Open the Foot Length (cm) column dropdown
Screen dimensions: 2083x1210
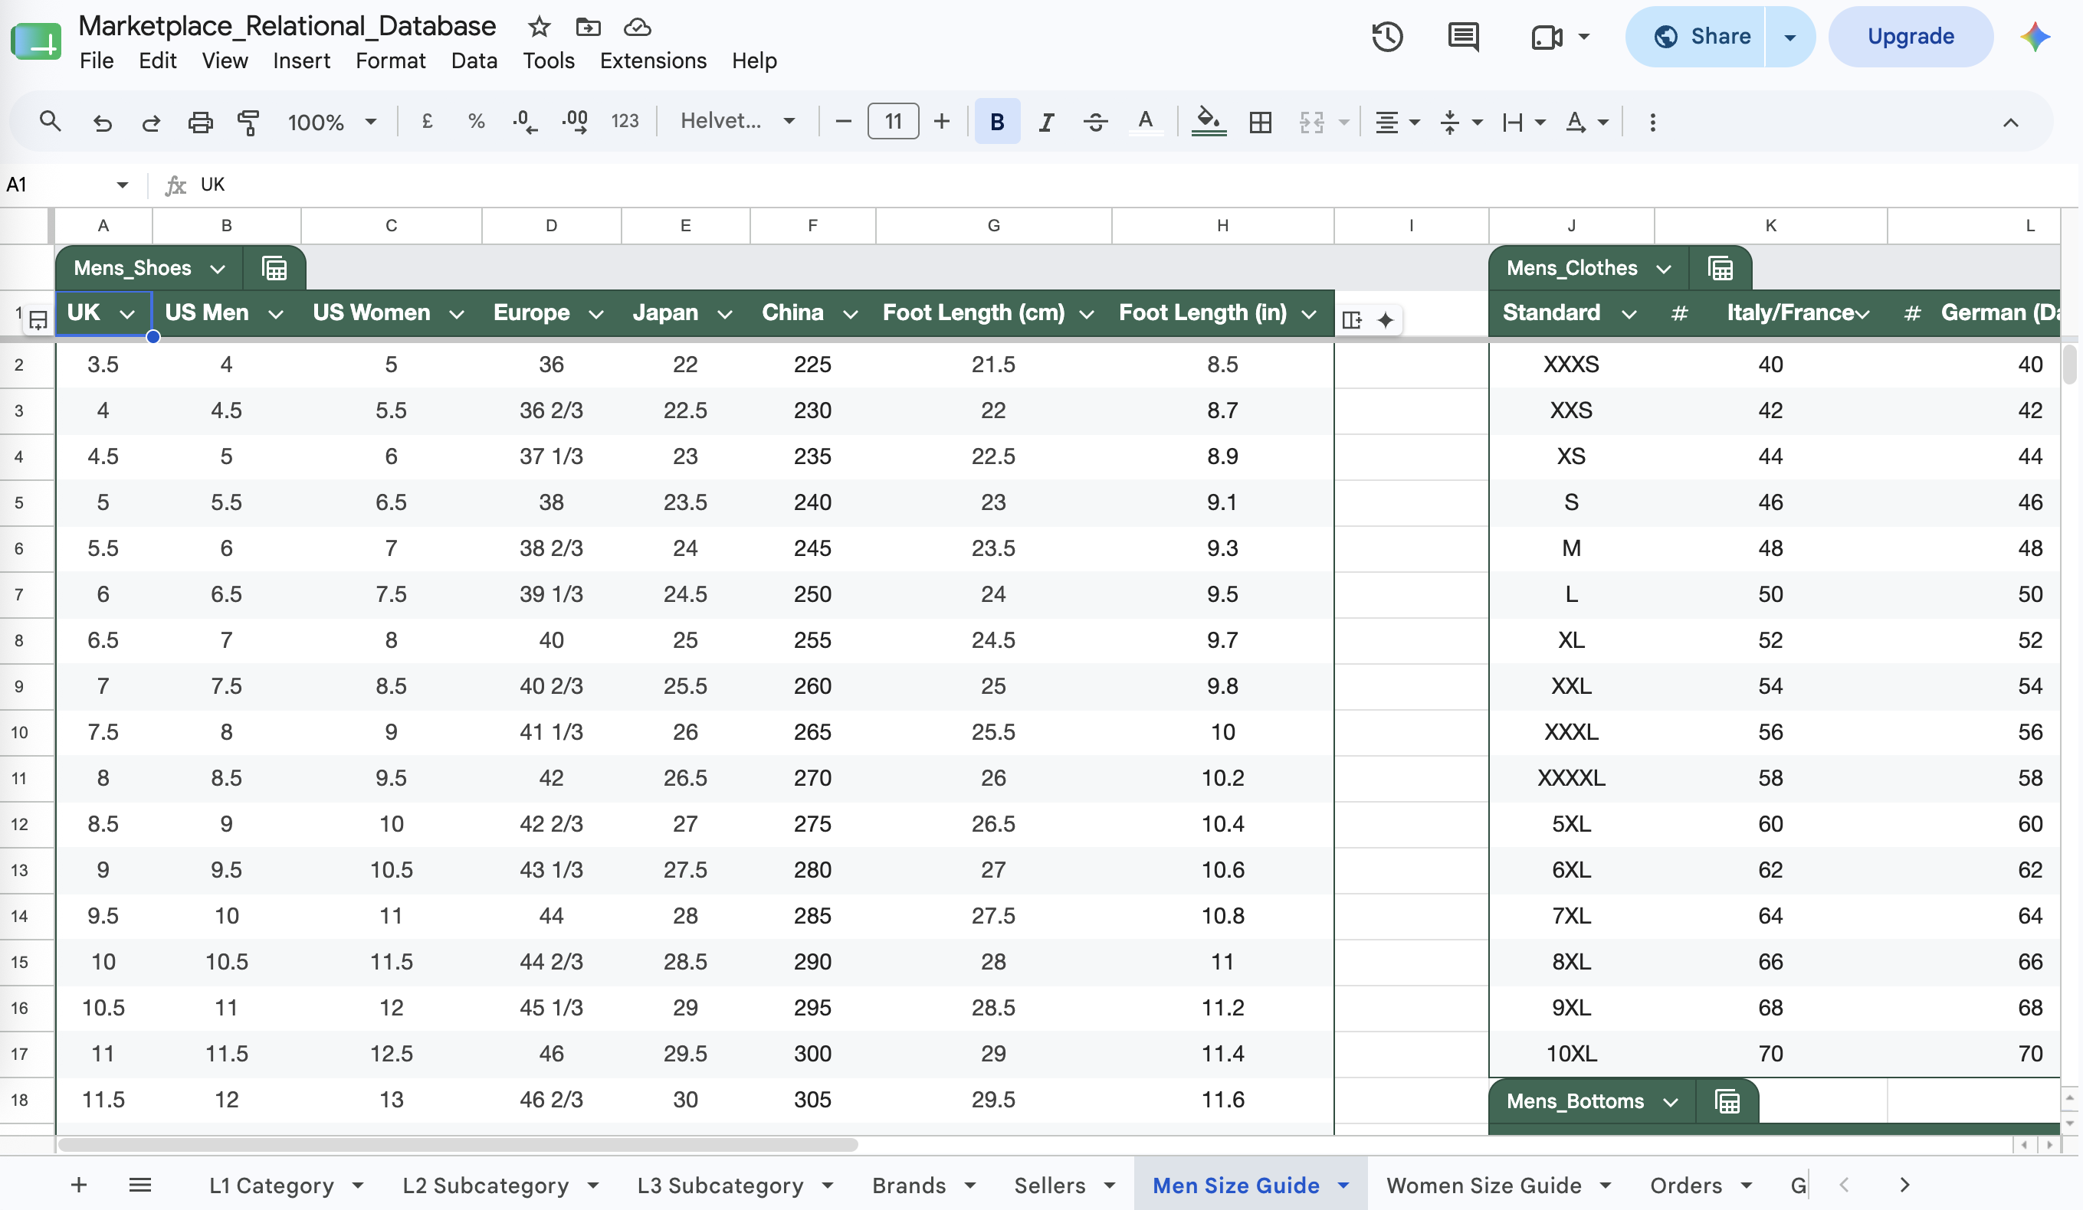tap(1087, 314)
